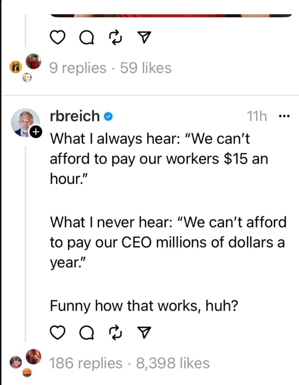
Task: Follow rbreich using plus badge
Action: (35, 132)
